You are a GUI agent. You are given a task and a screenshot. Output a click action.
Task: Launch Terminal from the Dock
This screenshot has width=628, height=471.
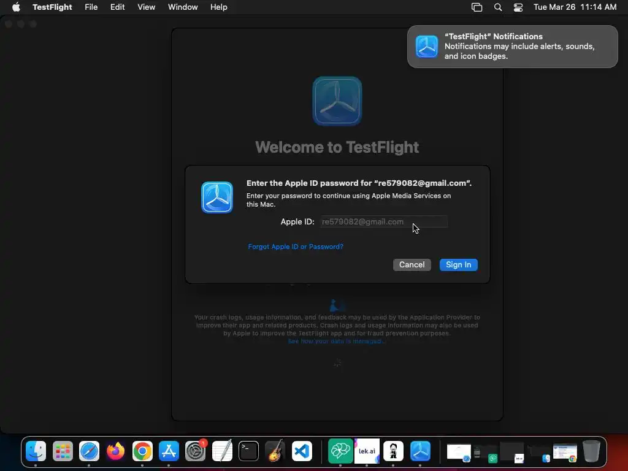pos(248,451)
